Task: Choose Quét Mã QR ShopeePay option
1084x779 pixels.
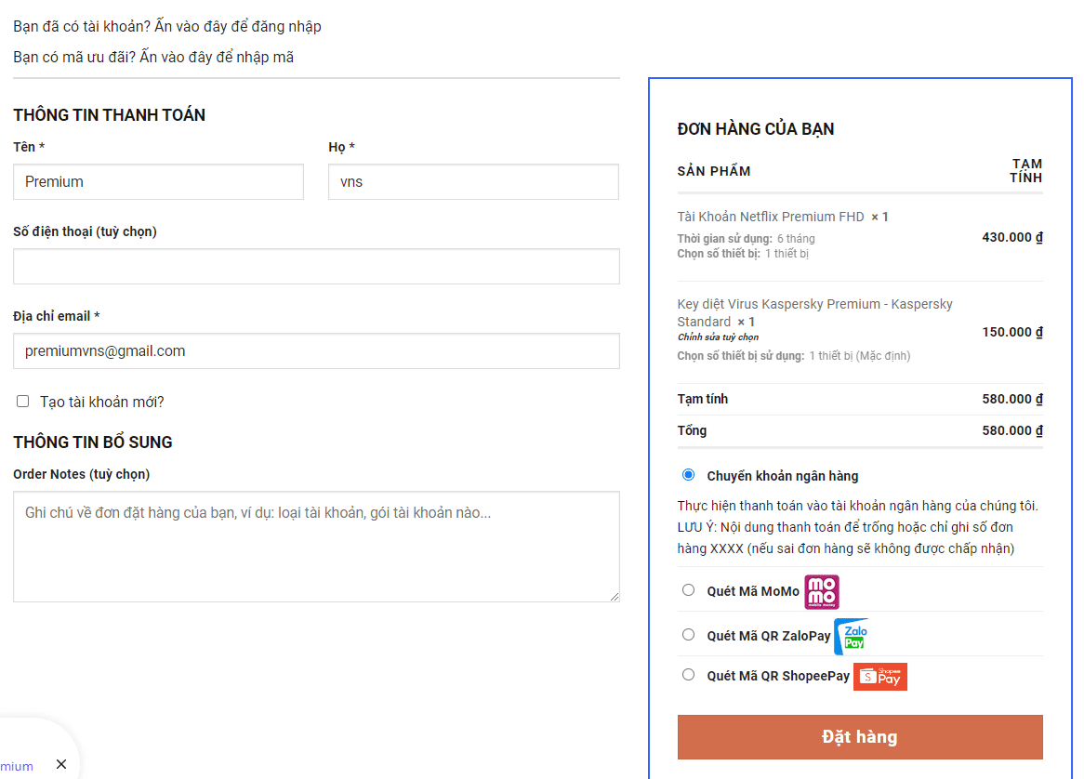Action: 688,675
